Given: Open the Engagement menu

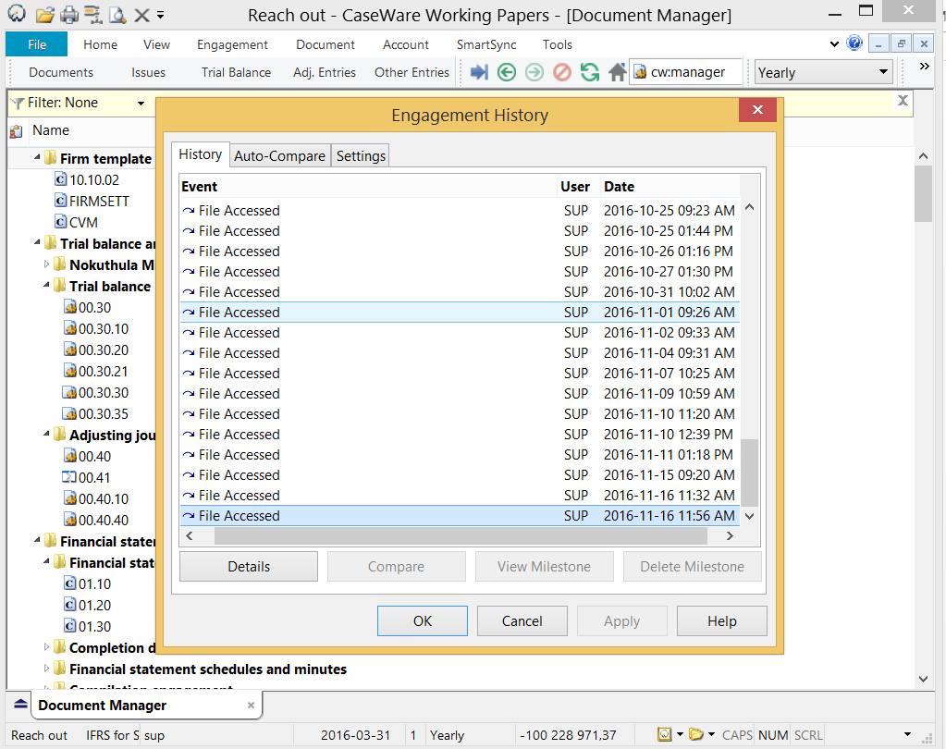Looking at the screenshot, I should click(232, 44).
